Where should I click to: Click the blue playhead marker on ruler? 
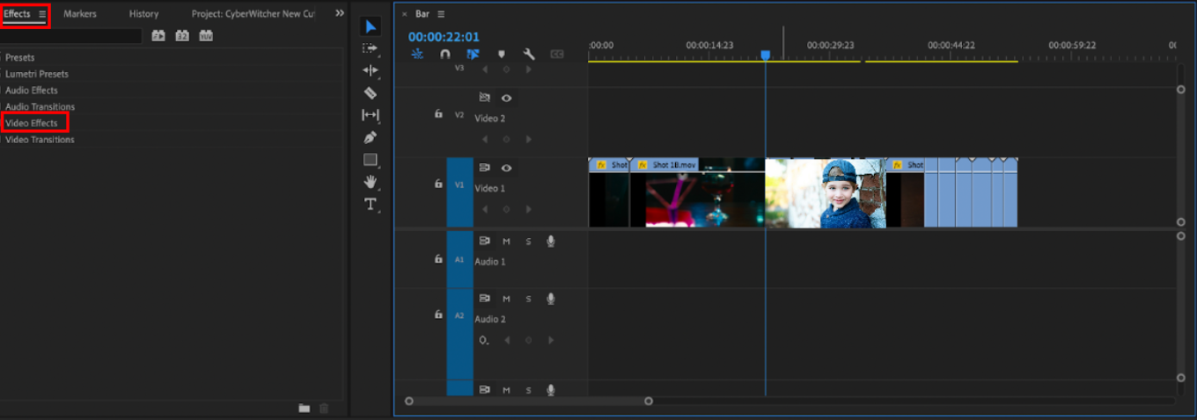pos(766,54)
